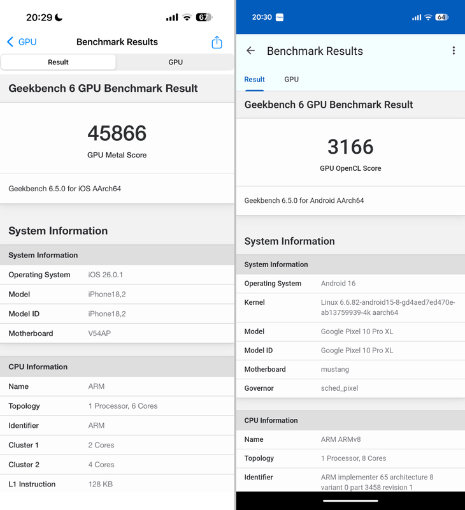Tap the 45866 GPU Metal score

[117, 133]
